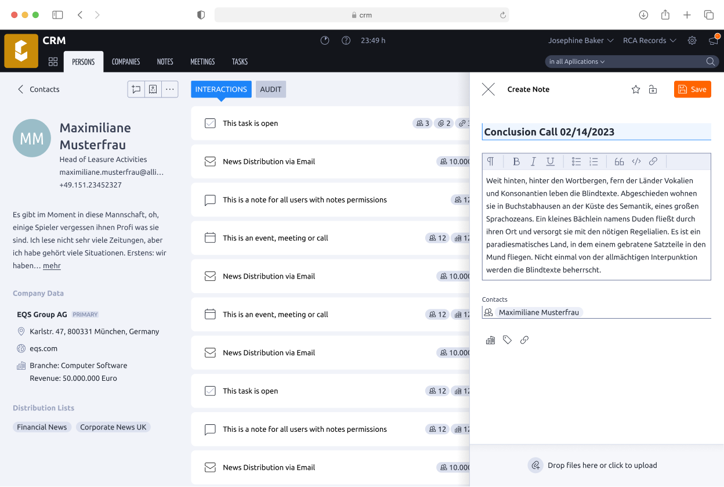Open CRM settings via the gear icon
The height and width of the screenshot is (487, 724).
(692, 40)
